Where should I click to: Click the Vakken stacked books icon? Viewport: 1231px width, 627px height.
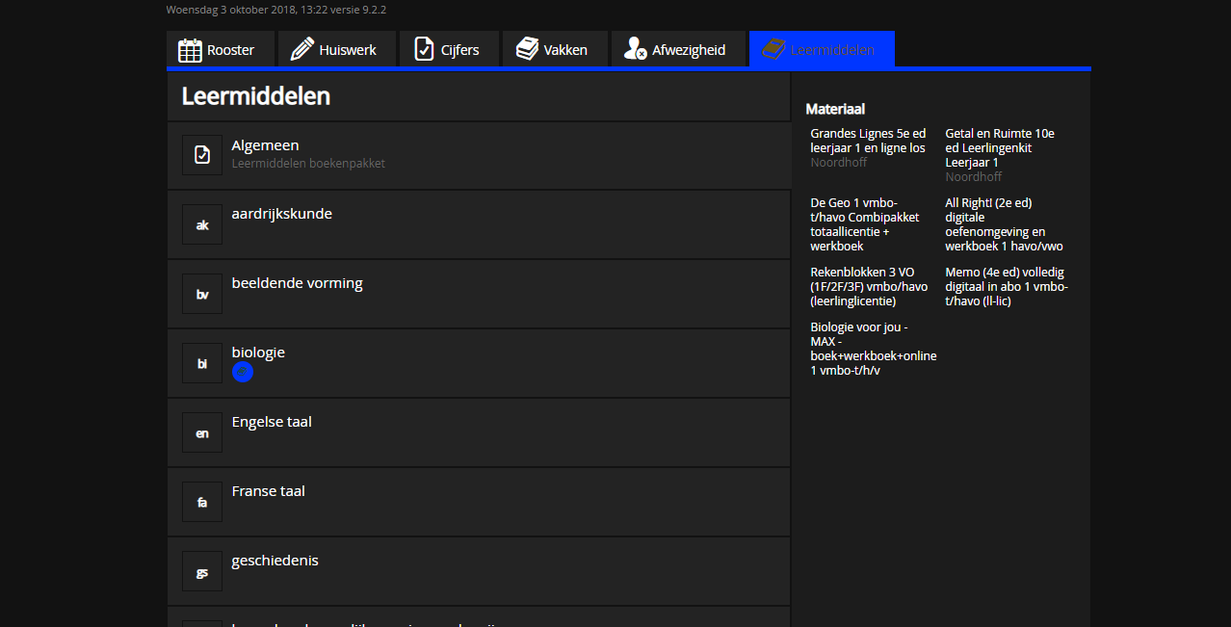(x=527, y=49)
